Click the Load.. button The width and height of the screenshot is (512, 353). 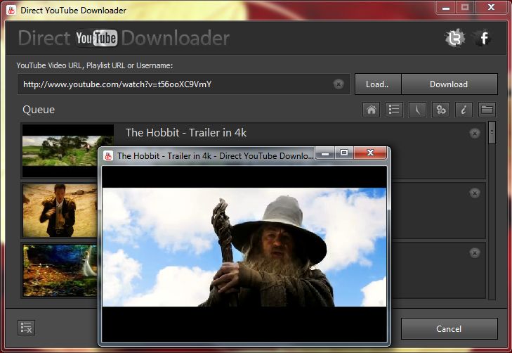click(x=377, y=84)
